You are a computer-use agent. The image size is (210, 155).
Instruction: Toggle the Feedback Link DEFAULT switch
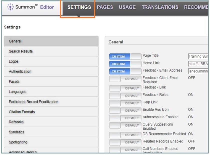(125, 88)
